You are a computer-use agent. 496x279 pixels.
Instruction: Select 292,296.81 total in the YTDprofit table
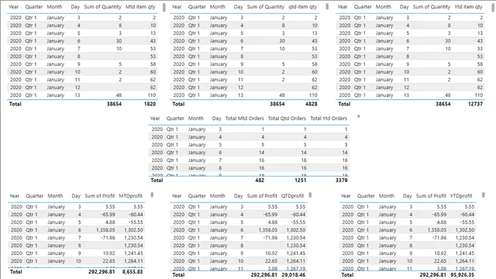pos(432,275)
